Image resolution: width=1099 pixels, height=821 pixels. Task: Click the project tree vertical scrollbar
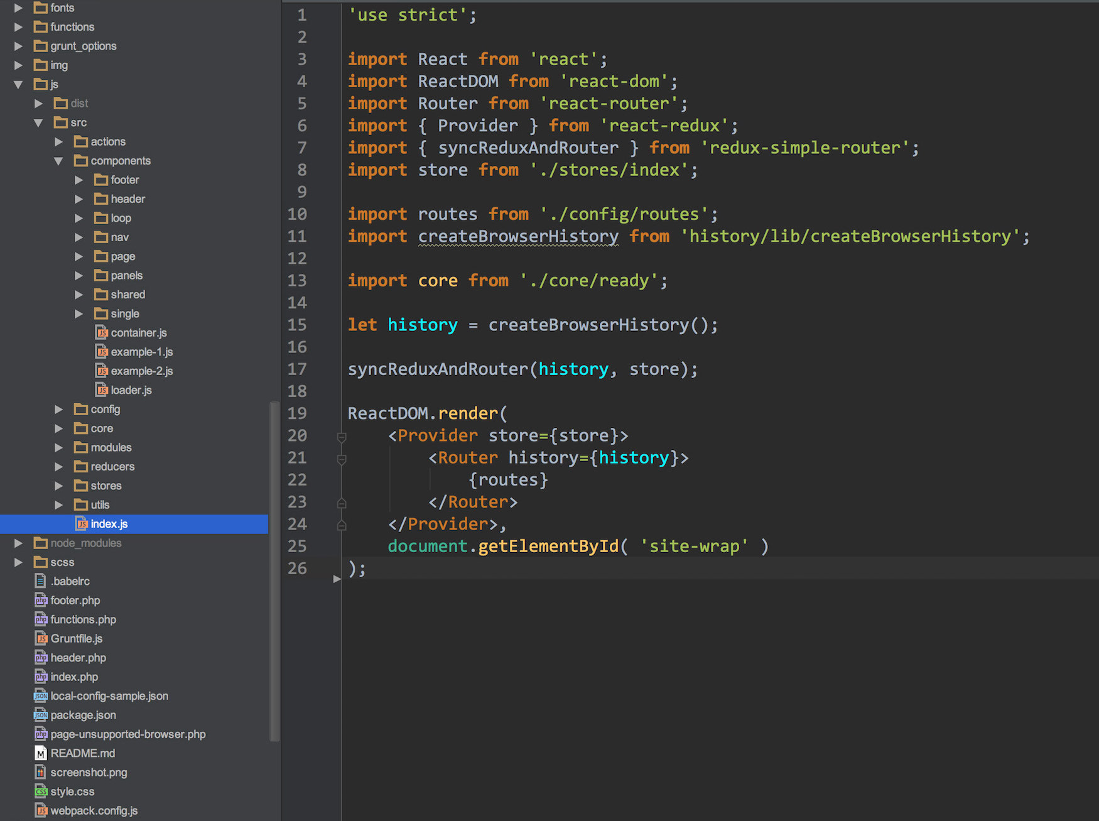point(274,572)
